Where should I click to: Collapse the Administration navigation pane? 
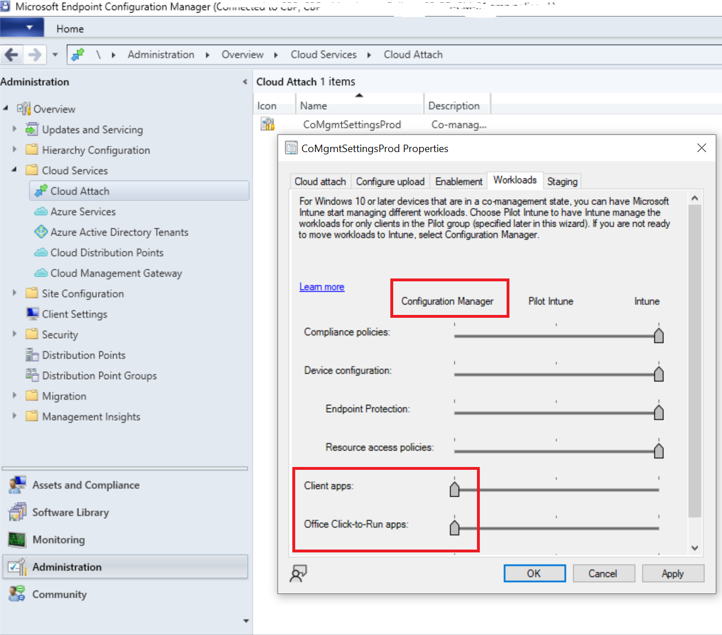click(x=245, y=82)
